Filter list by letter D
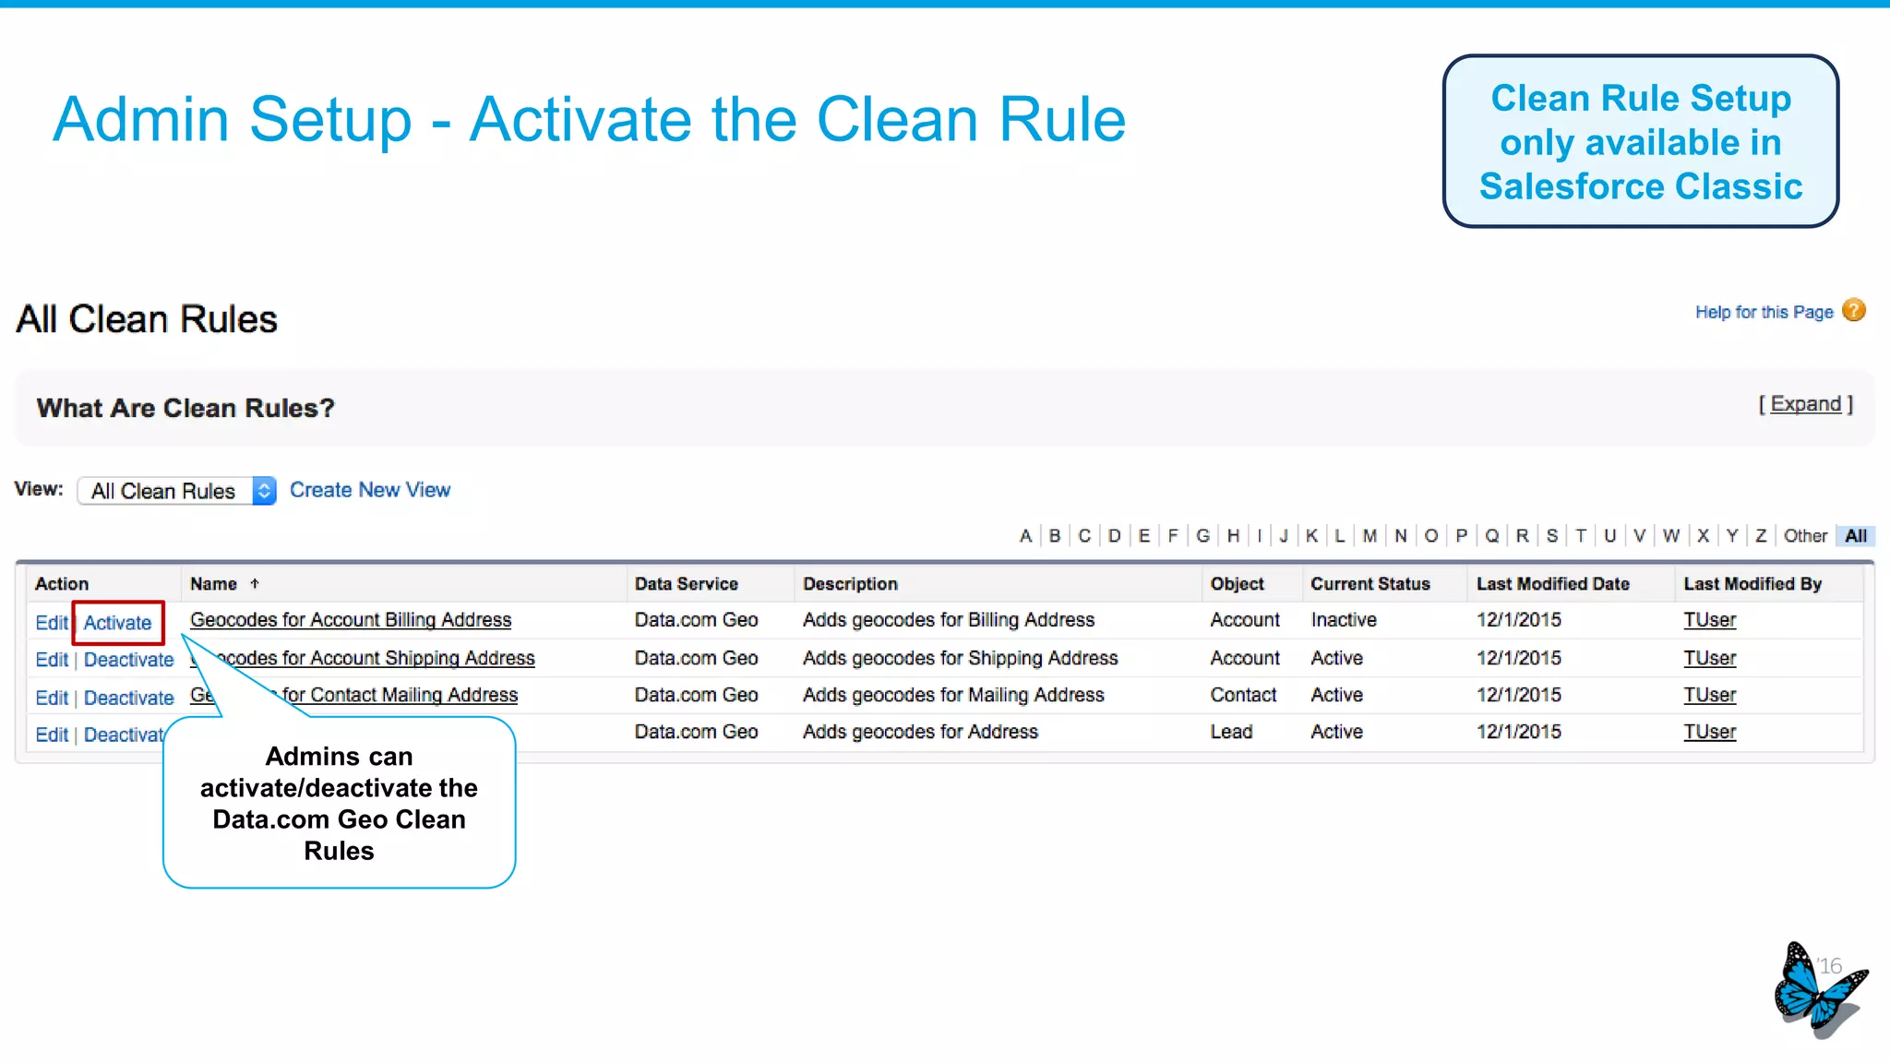 (x=1115, y=536)
